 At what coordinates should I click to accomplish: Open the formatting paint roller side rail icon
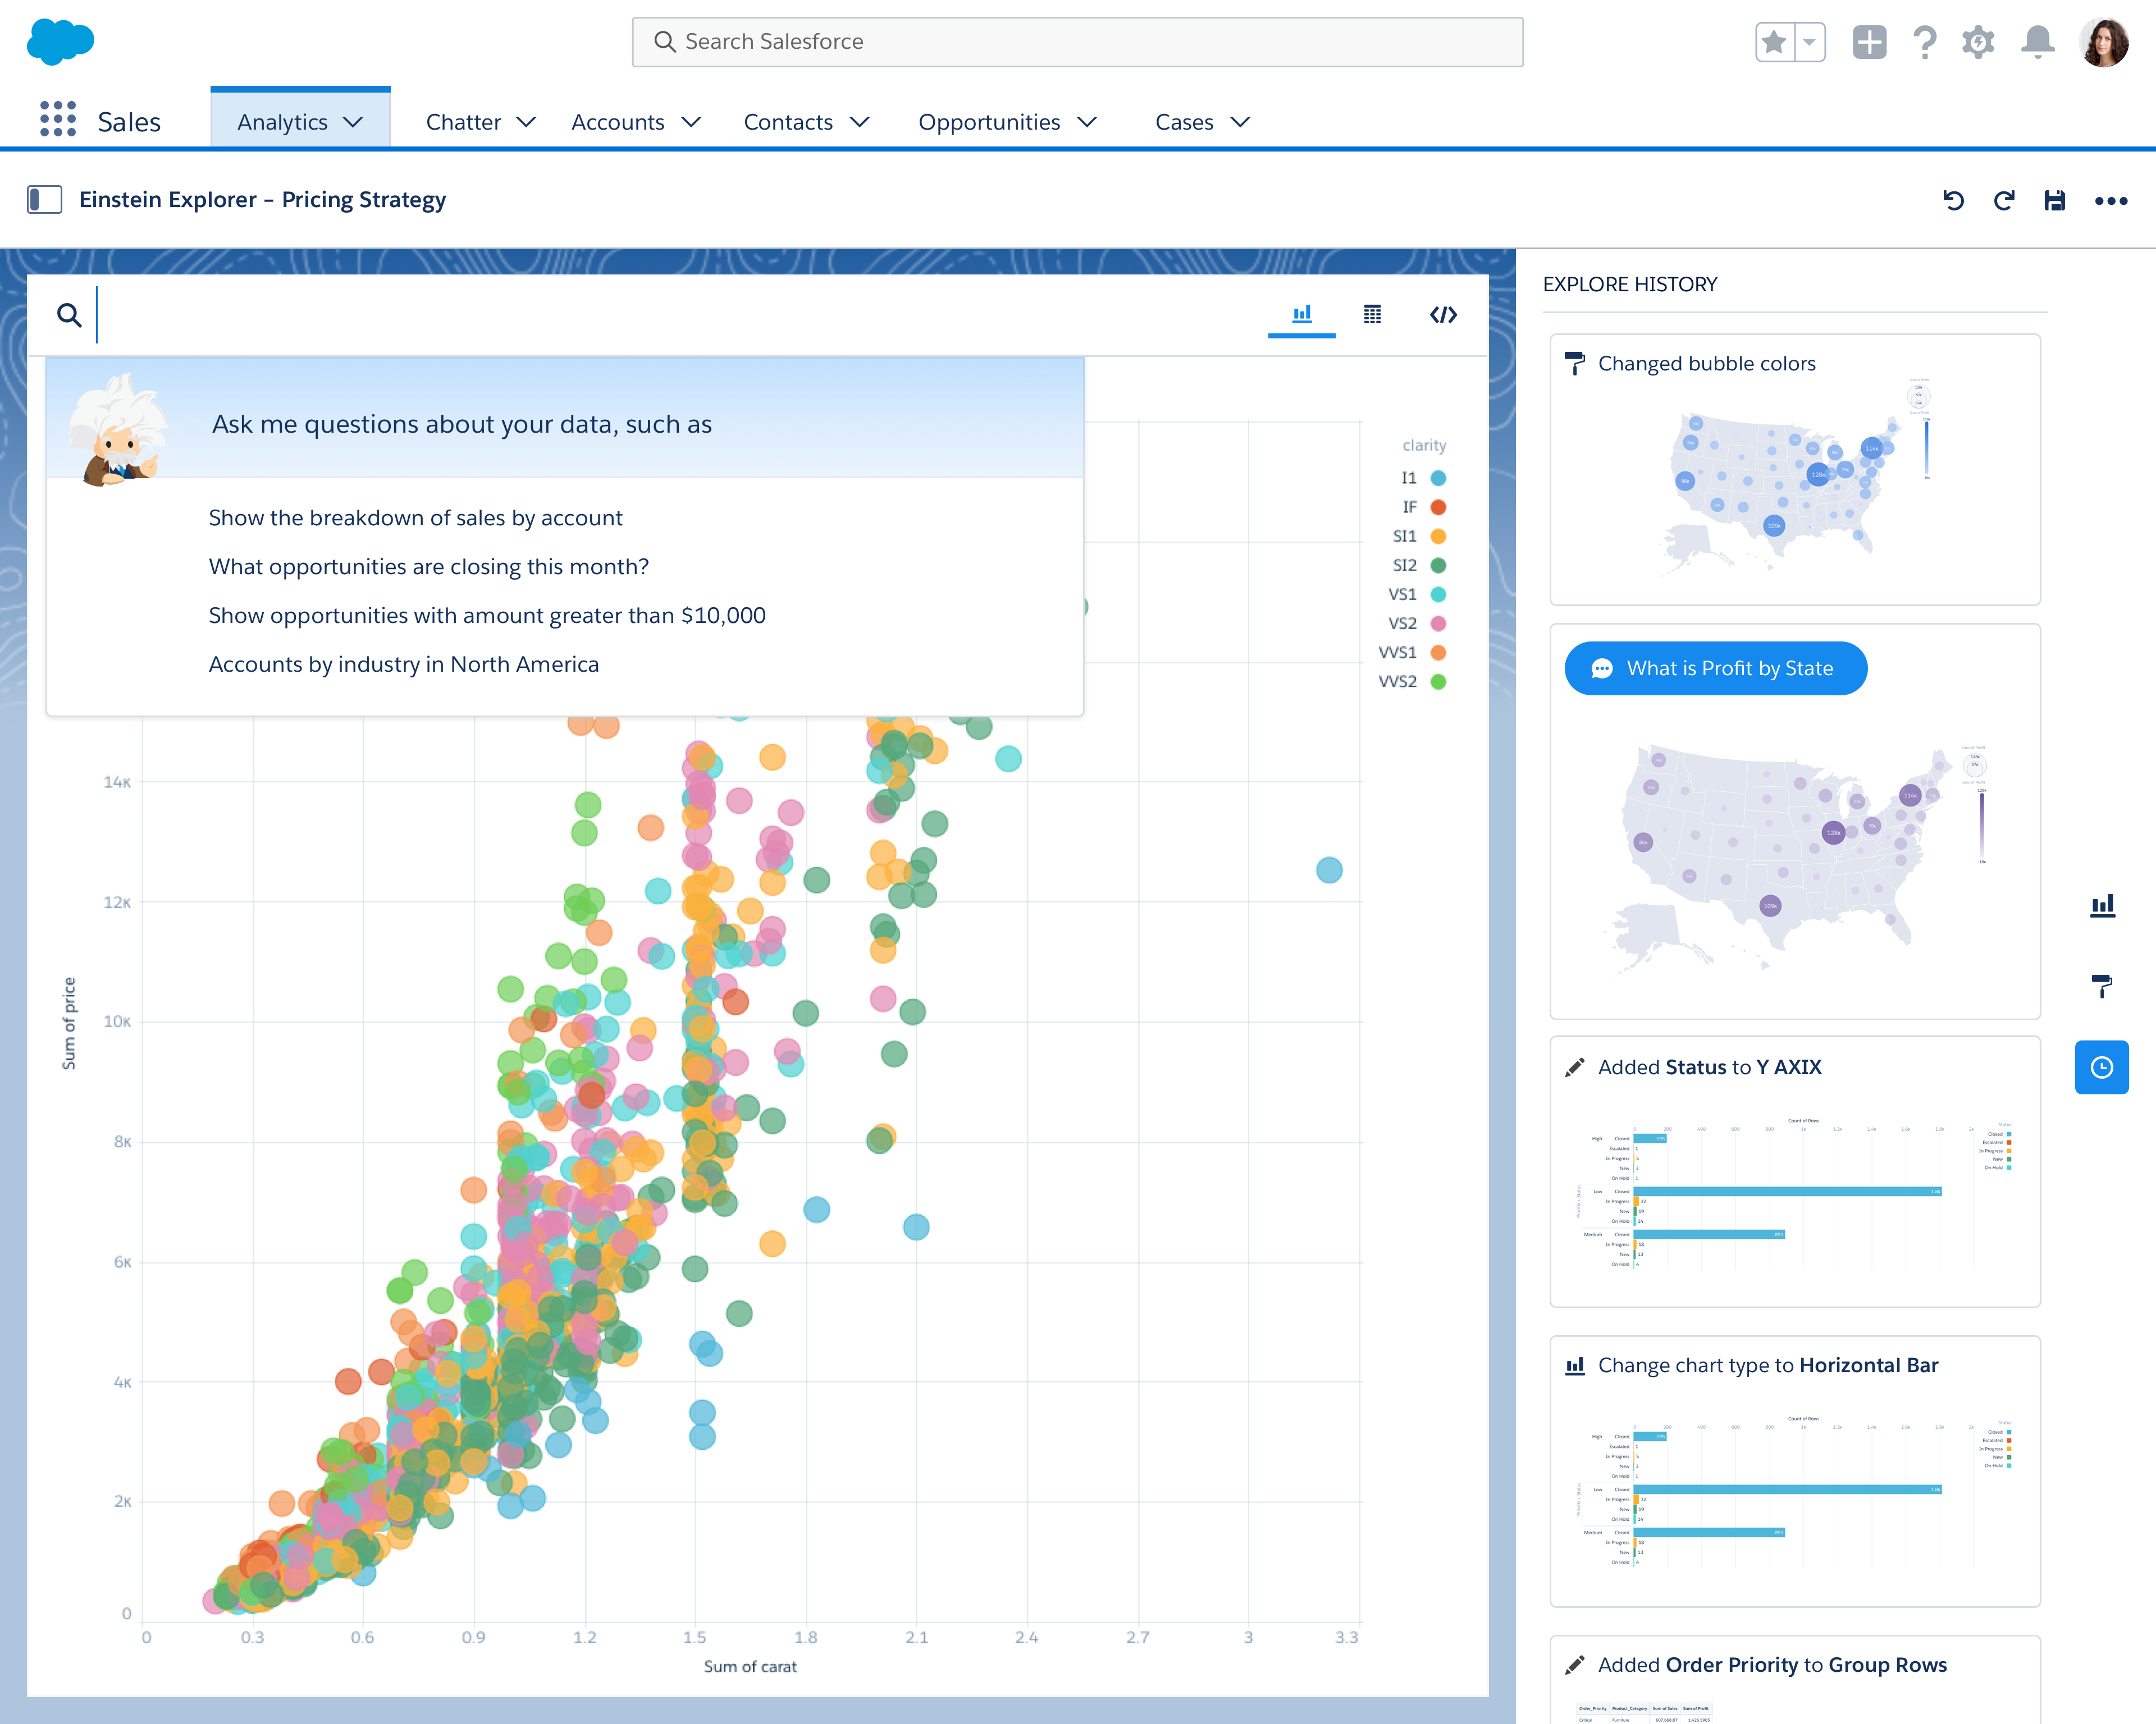coord(2102,985)
